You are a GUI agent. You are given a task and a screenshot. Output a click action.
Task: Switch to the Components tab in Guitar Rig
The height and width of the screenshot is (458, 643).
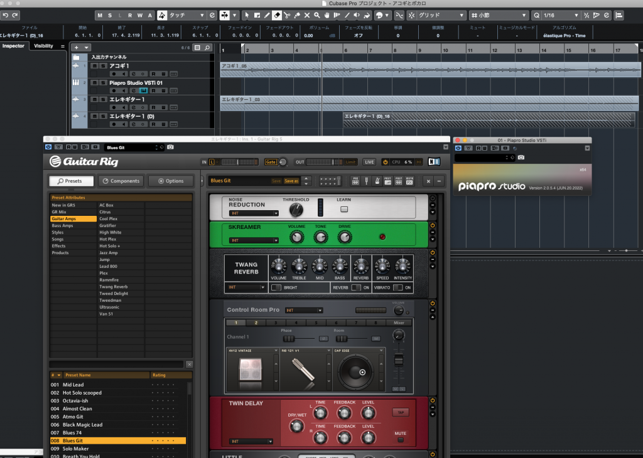point(121,181)
